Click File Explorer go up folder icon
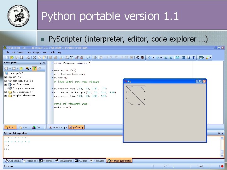 coord(21,69)
